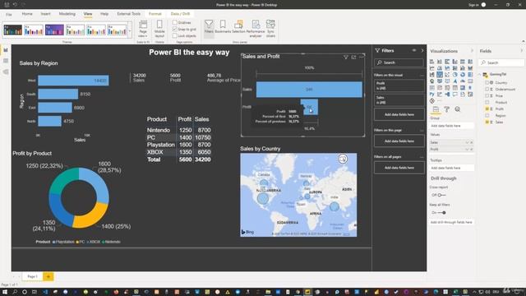Image resolution: width=526 pixels, height=296 pixels.
Task: Switch to the Home ribbon tab
Action: pyautogui.click(x=27, y=14)
